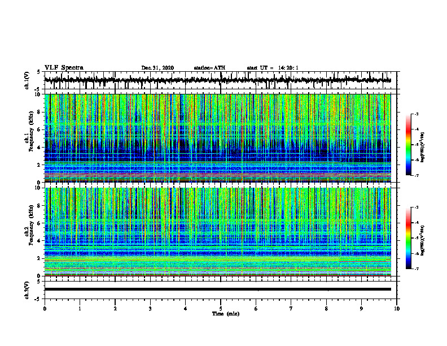Click the "Time (min)" x-axis label

coord(226,314)
